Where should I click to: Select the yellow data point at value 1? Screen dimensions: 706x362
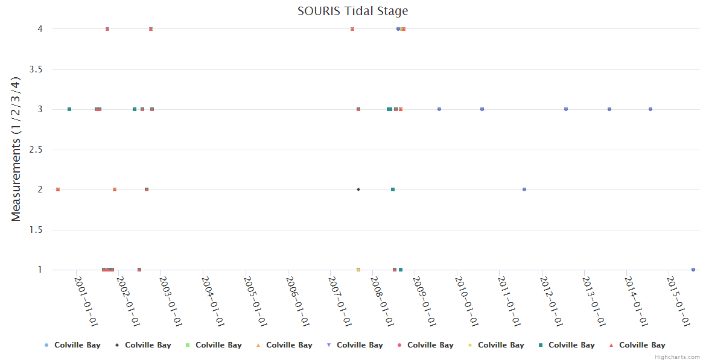358,270
